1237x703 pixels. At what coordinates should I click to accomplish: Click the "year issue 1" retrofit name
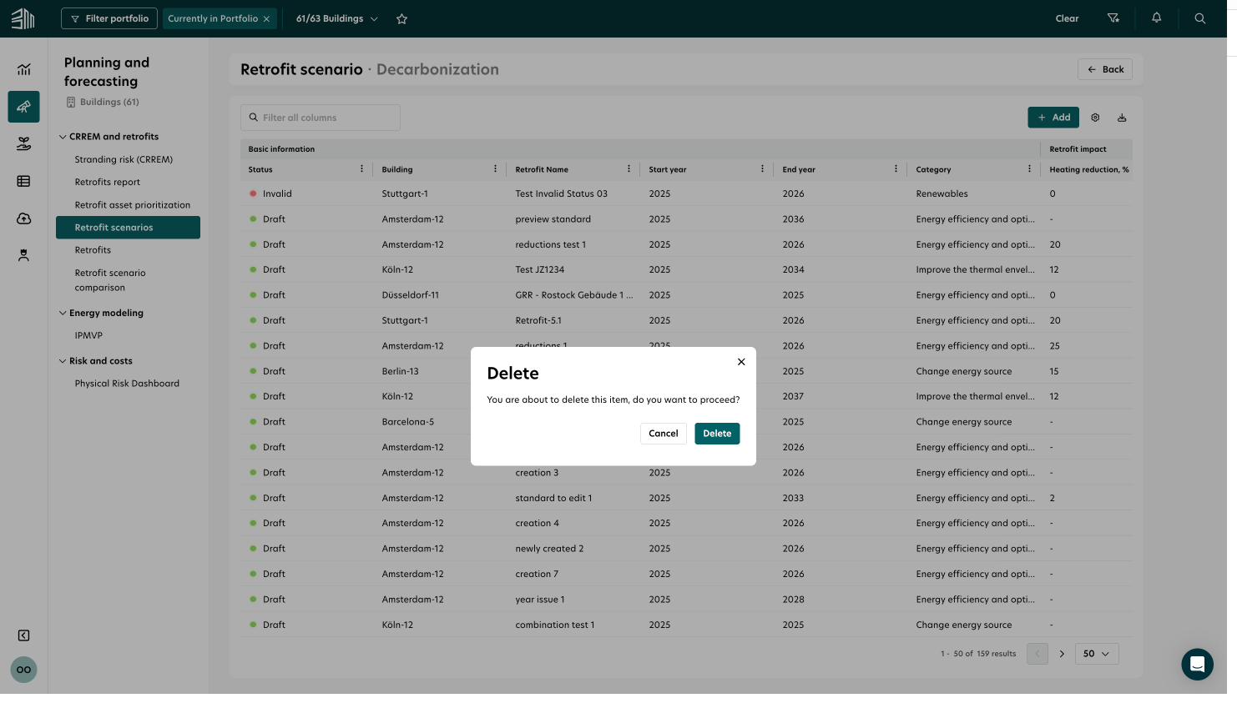point(540,600)
